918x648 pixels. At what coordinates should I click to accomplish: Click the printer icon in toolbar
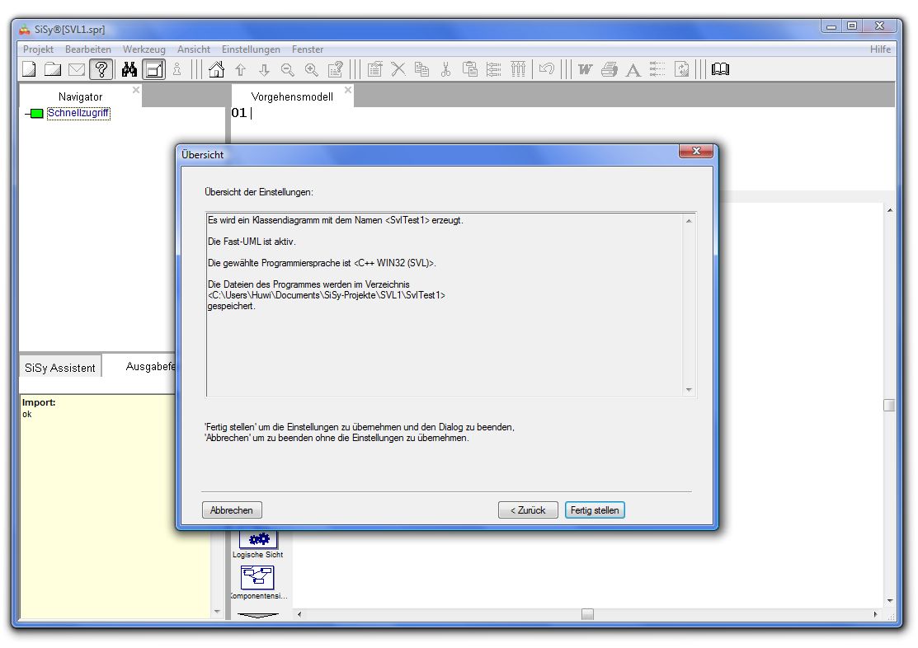pos(610,70)
